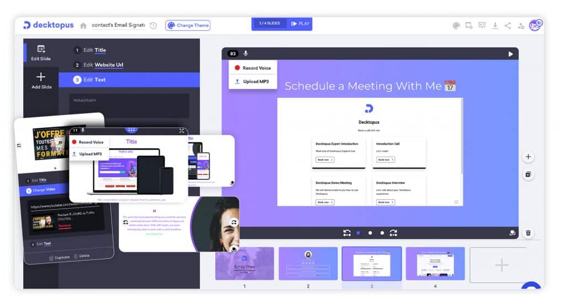Click Duplicate in the tilted panel
This screenshot has height=308, width=565.
pos(60,258)
